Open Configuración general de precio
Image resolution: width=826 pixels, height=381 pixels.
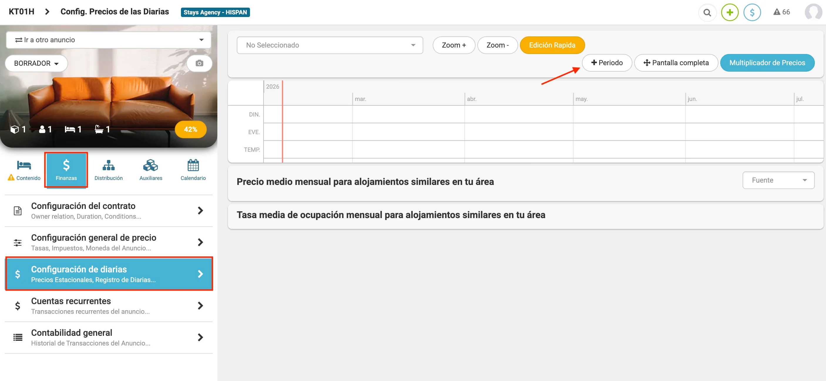pos(108,242)
